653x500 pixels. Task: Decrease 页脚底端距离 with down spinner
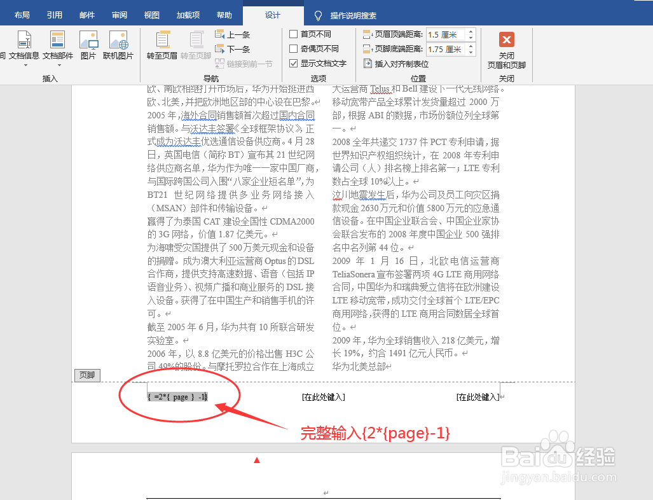[471, 53]
